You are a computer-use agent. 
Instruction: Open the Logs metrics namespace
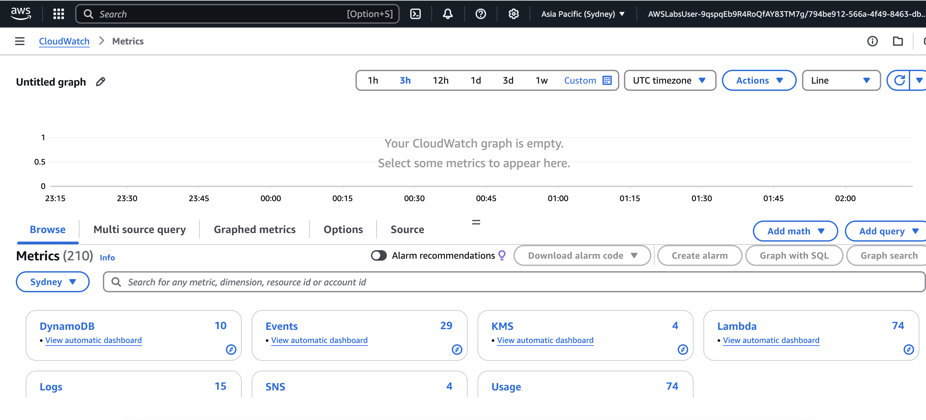point(51,387)
